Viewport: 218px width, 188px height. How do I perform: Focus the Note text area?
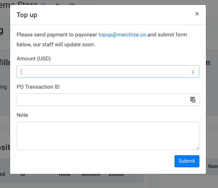click(x=108, y=136)
